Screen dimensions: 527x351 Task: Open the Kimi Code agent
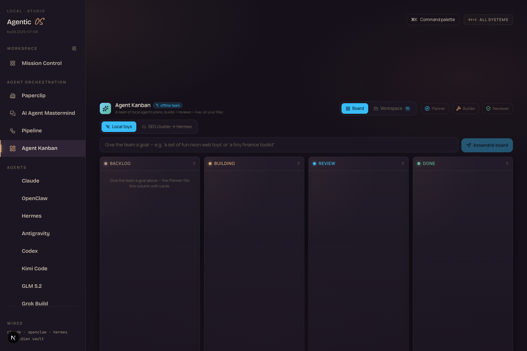pyautogui.click(x=43, y=269)
